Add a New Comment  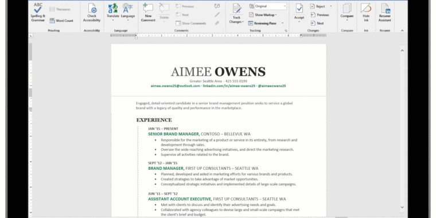point(148,13)
